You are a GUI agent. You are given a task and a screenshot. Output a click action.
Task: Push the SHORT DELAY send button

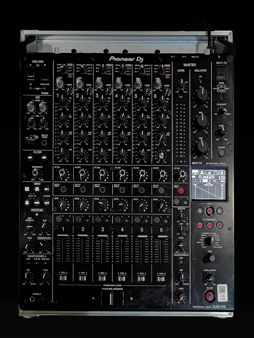[27, 189]
